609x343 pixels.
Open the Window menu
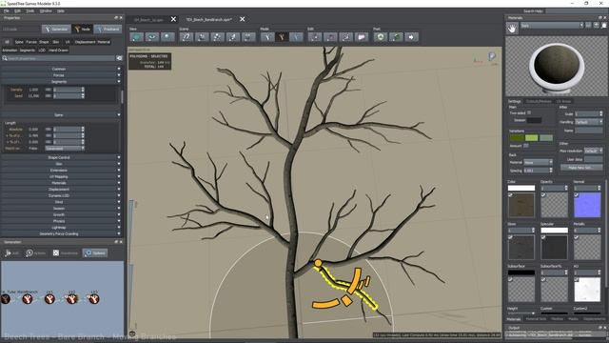(x=46, y=10)
